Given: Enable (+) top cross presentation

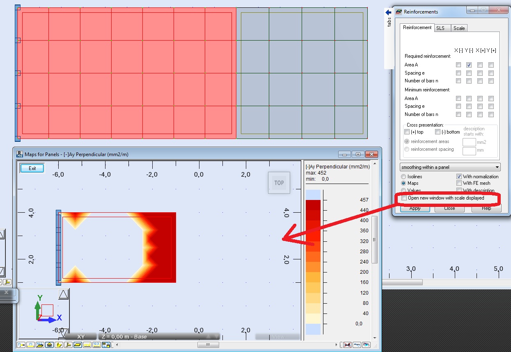Looking at the screenshot, I should (x=407, y=132).
